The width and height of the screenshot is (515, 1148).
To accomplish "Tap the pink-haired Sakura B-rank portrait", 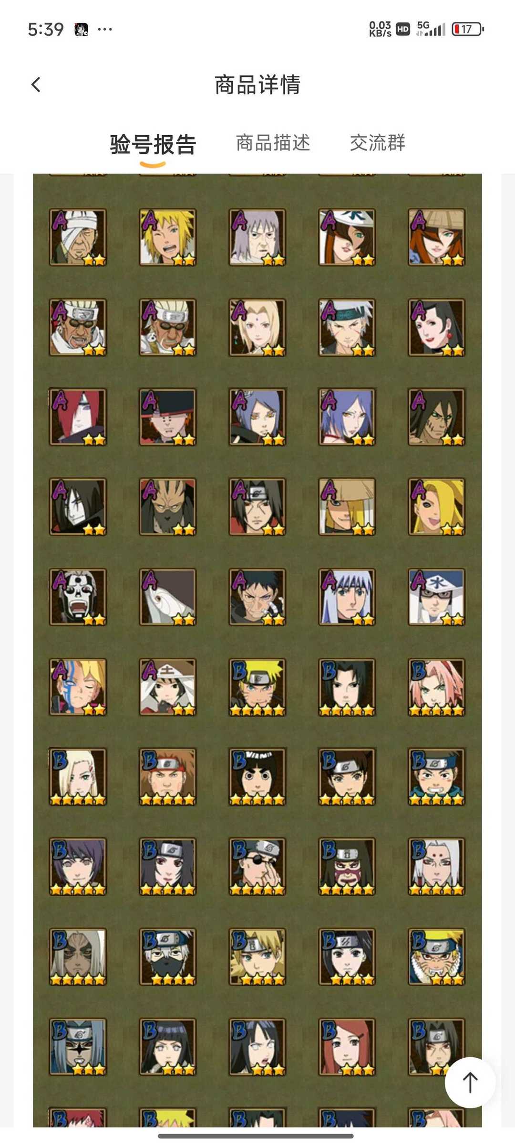I will pyautogui.click(x=436, y=687).
